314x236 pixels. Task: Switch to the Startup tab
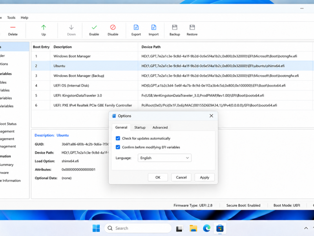(140, 127)
